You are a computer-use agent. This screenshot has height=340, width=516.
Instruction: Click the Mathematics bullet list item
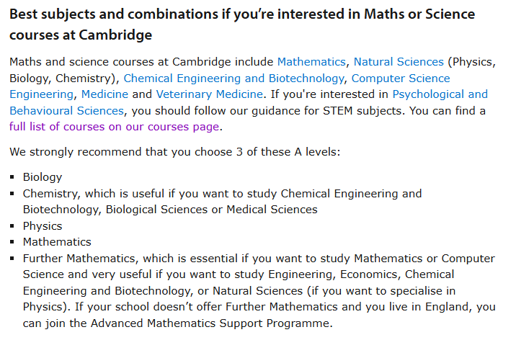pos(57,242)
